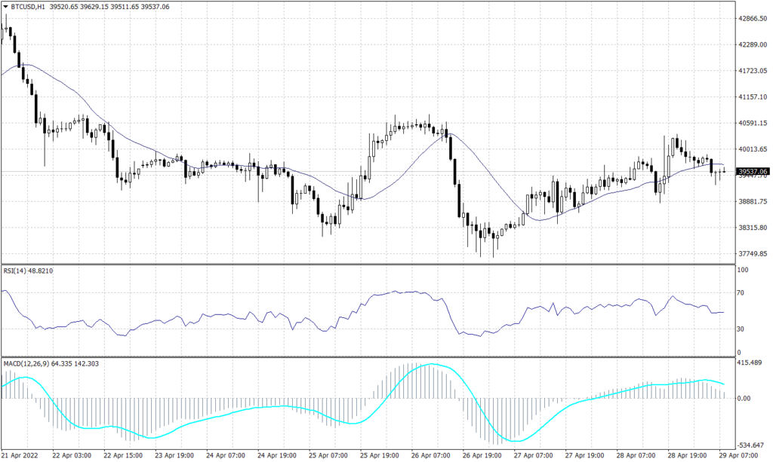Click the 37749.85 price axis label
Screen dimensions: 773x462
pyautogui.click(x=753, y=254)
